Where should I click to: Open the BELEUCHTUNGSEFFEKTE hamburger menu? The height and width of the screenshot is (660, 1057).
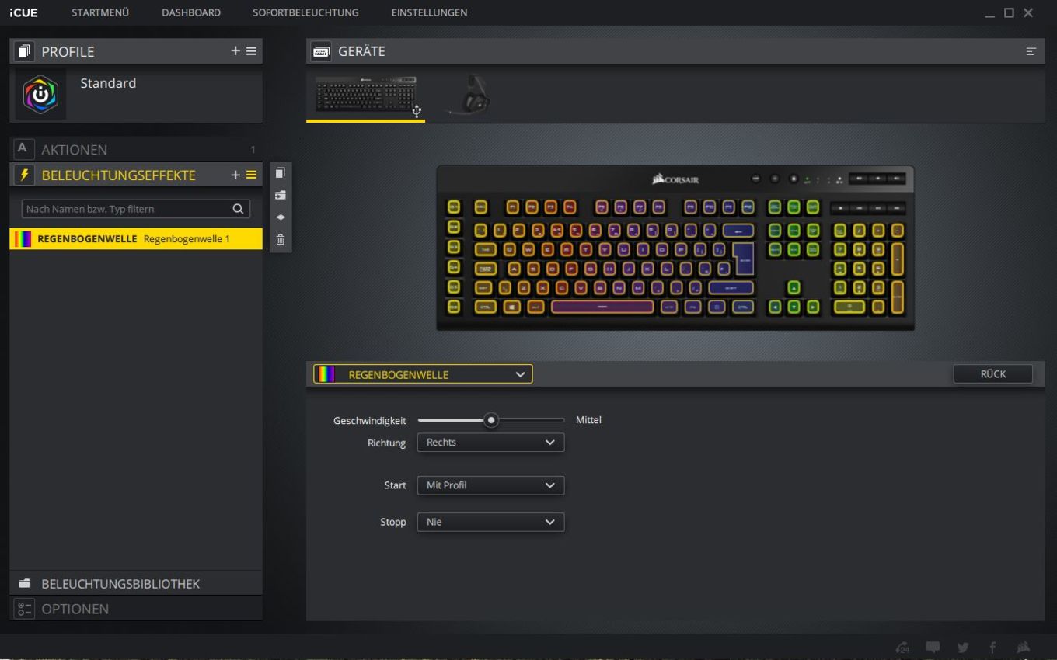(251, 175)
